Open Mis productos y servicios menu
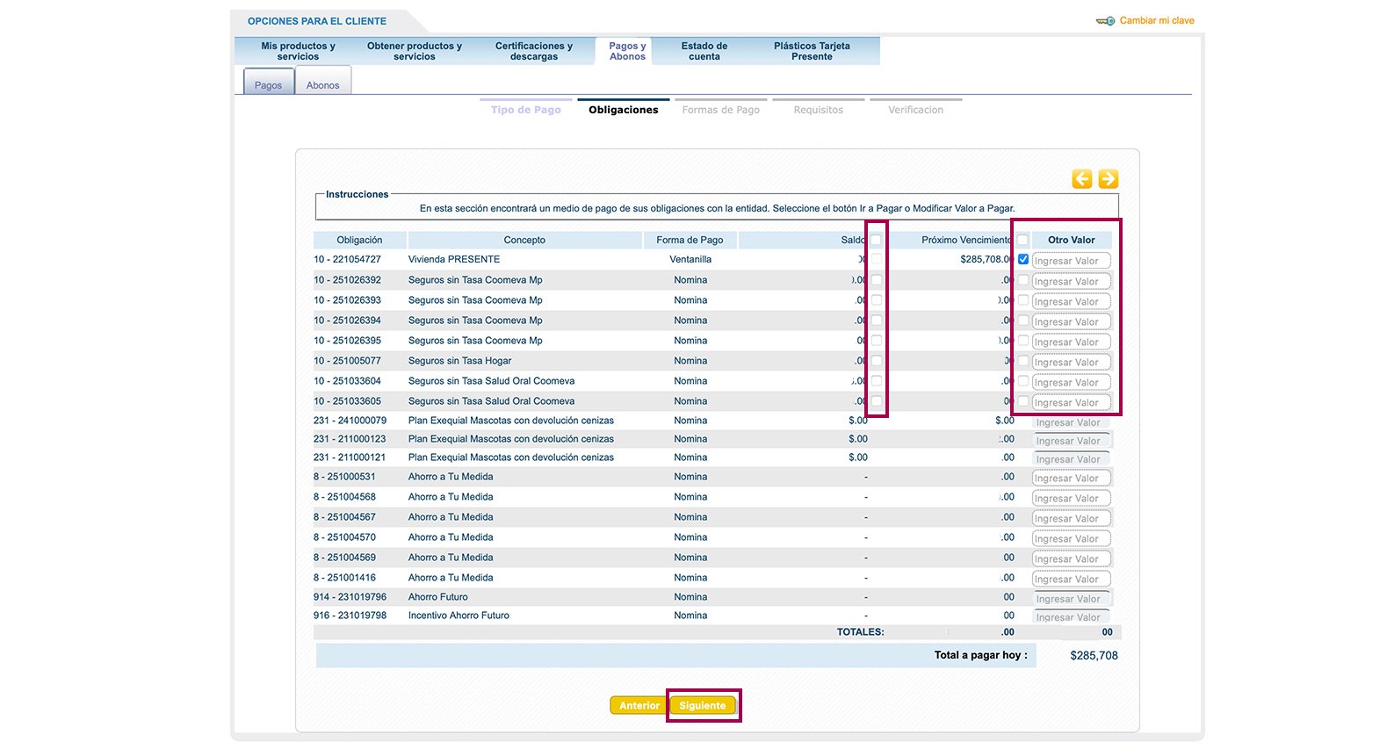Screen dimensions: 1394x749 pos(298,51)
